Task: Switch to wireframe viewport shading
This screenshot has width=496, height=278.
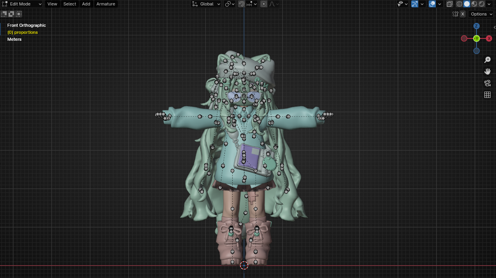Action: coord(459,4)
